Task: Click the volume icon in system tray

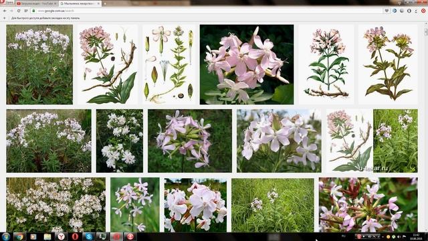Action: coord(399,236)
